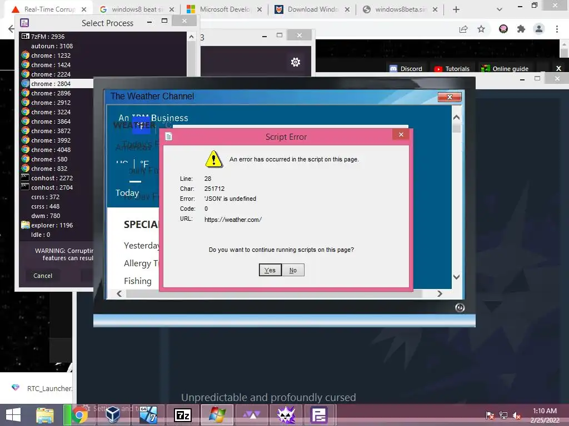Click the pink extension icon in Chrome toolbar
The image size is (569, 426).
point(503,29)
